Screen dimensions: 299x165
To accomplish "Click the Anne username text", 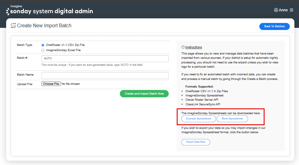I will [x=283, y=10].
